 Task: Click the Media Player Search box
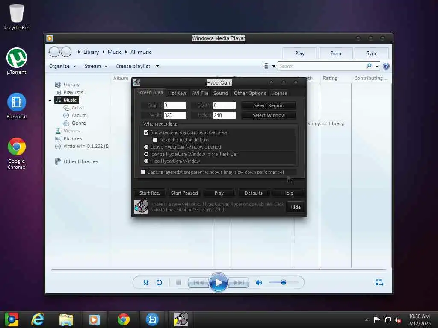coord(322,66)
